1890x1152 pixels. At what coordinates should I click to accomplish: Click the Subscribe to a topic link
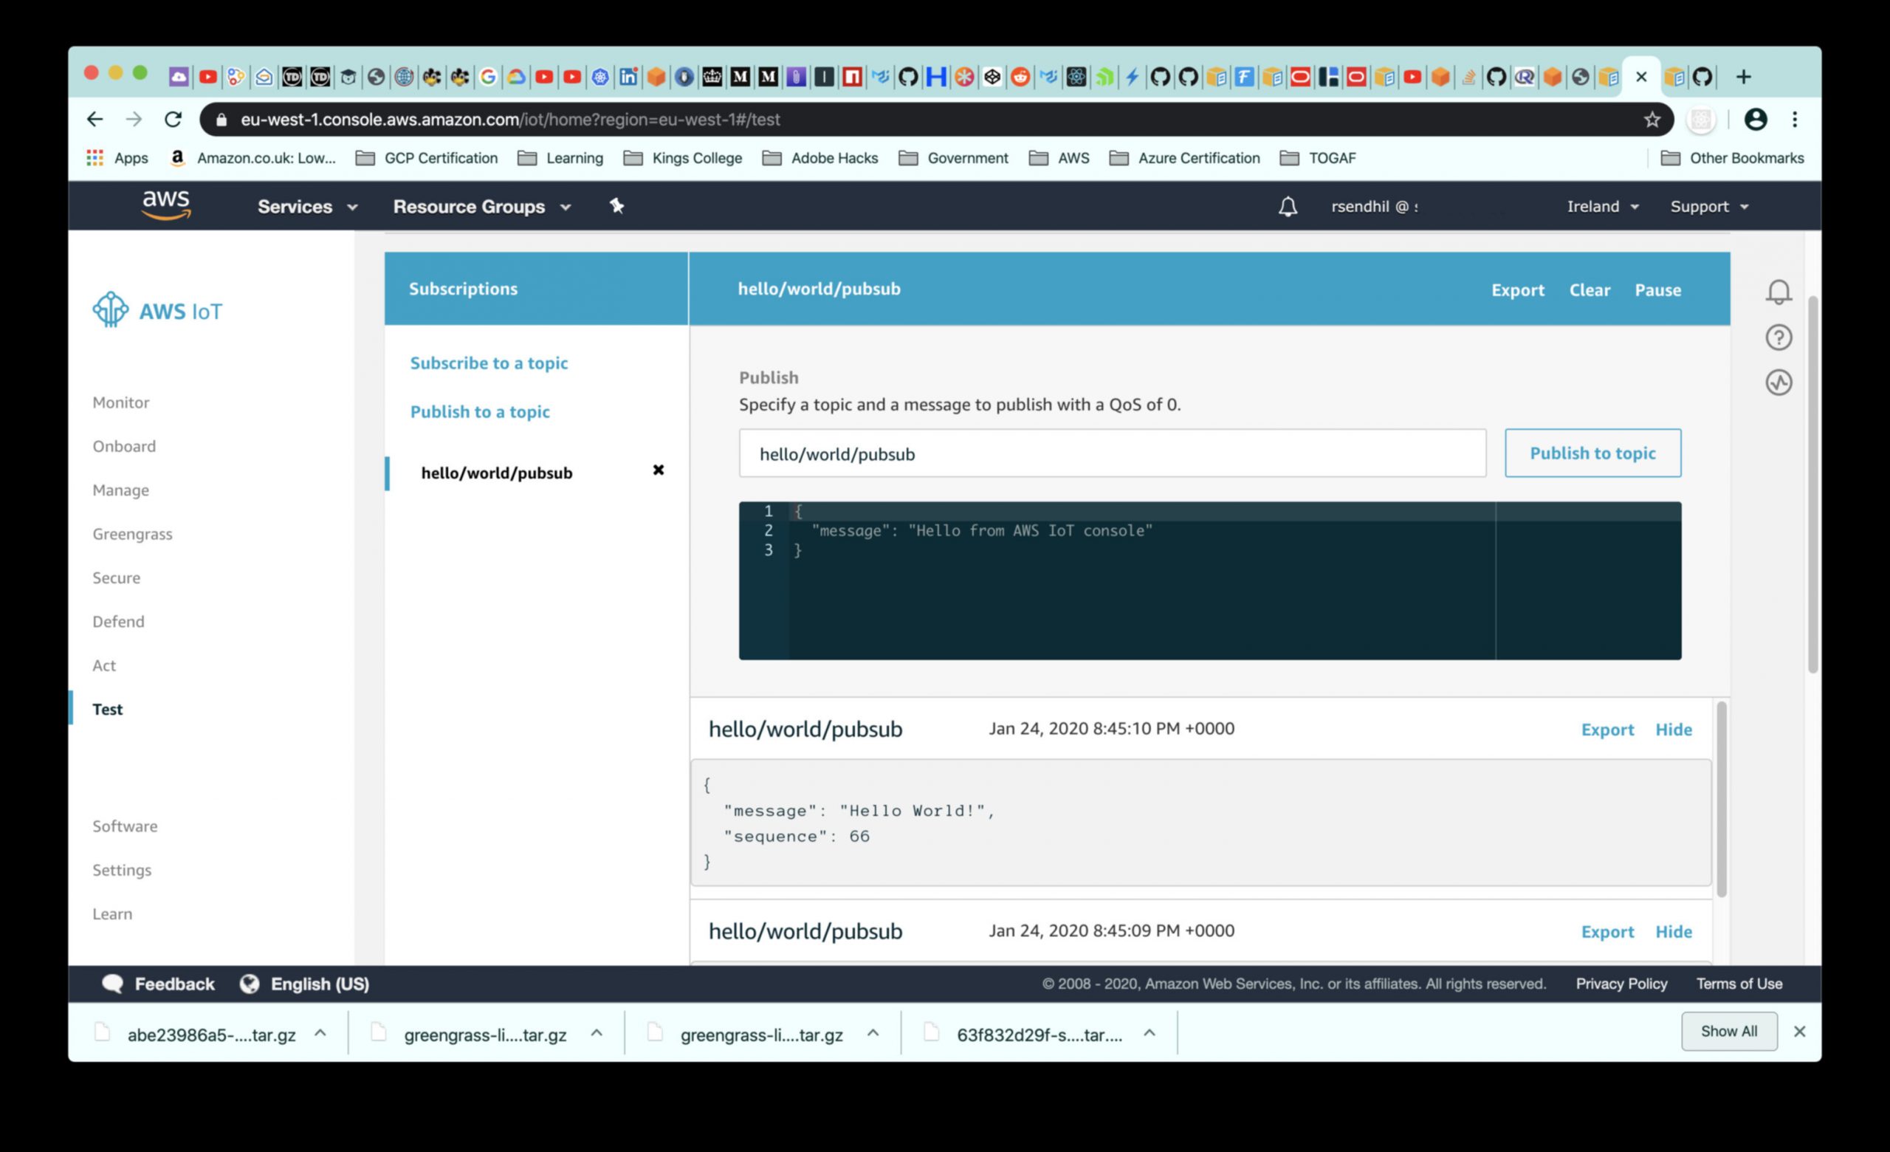tap(489, 363)
